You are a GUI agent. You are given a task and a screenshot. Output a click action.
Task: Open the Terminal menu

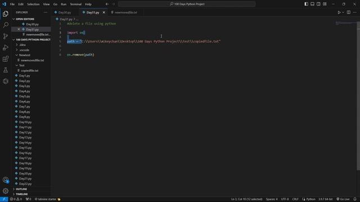click(76, 4)
